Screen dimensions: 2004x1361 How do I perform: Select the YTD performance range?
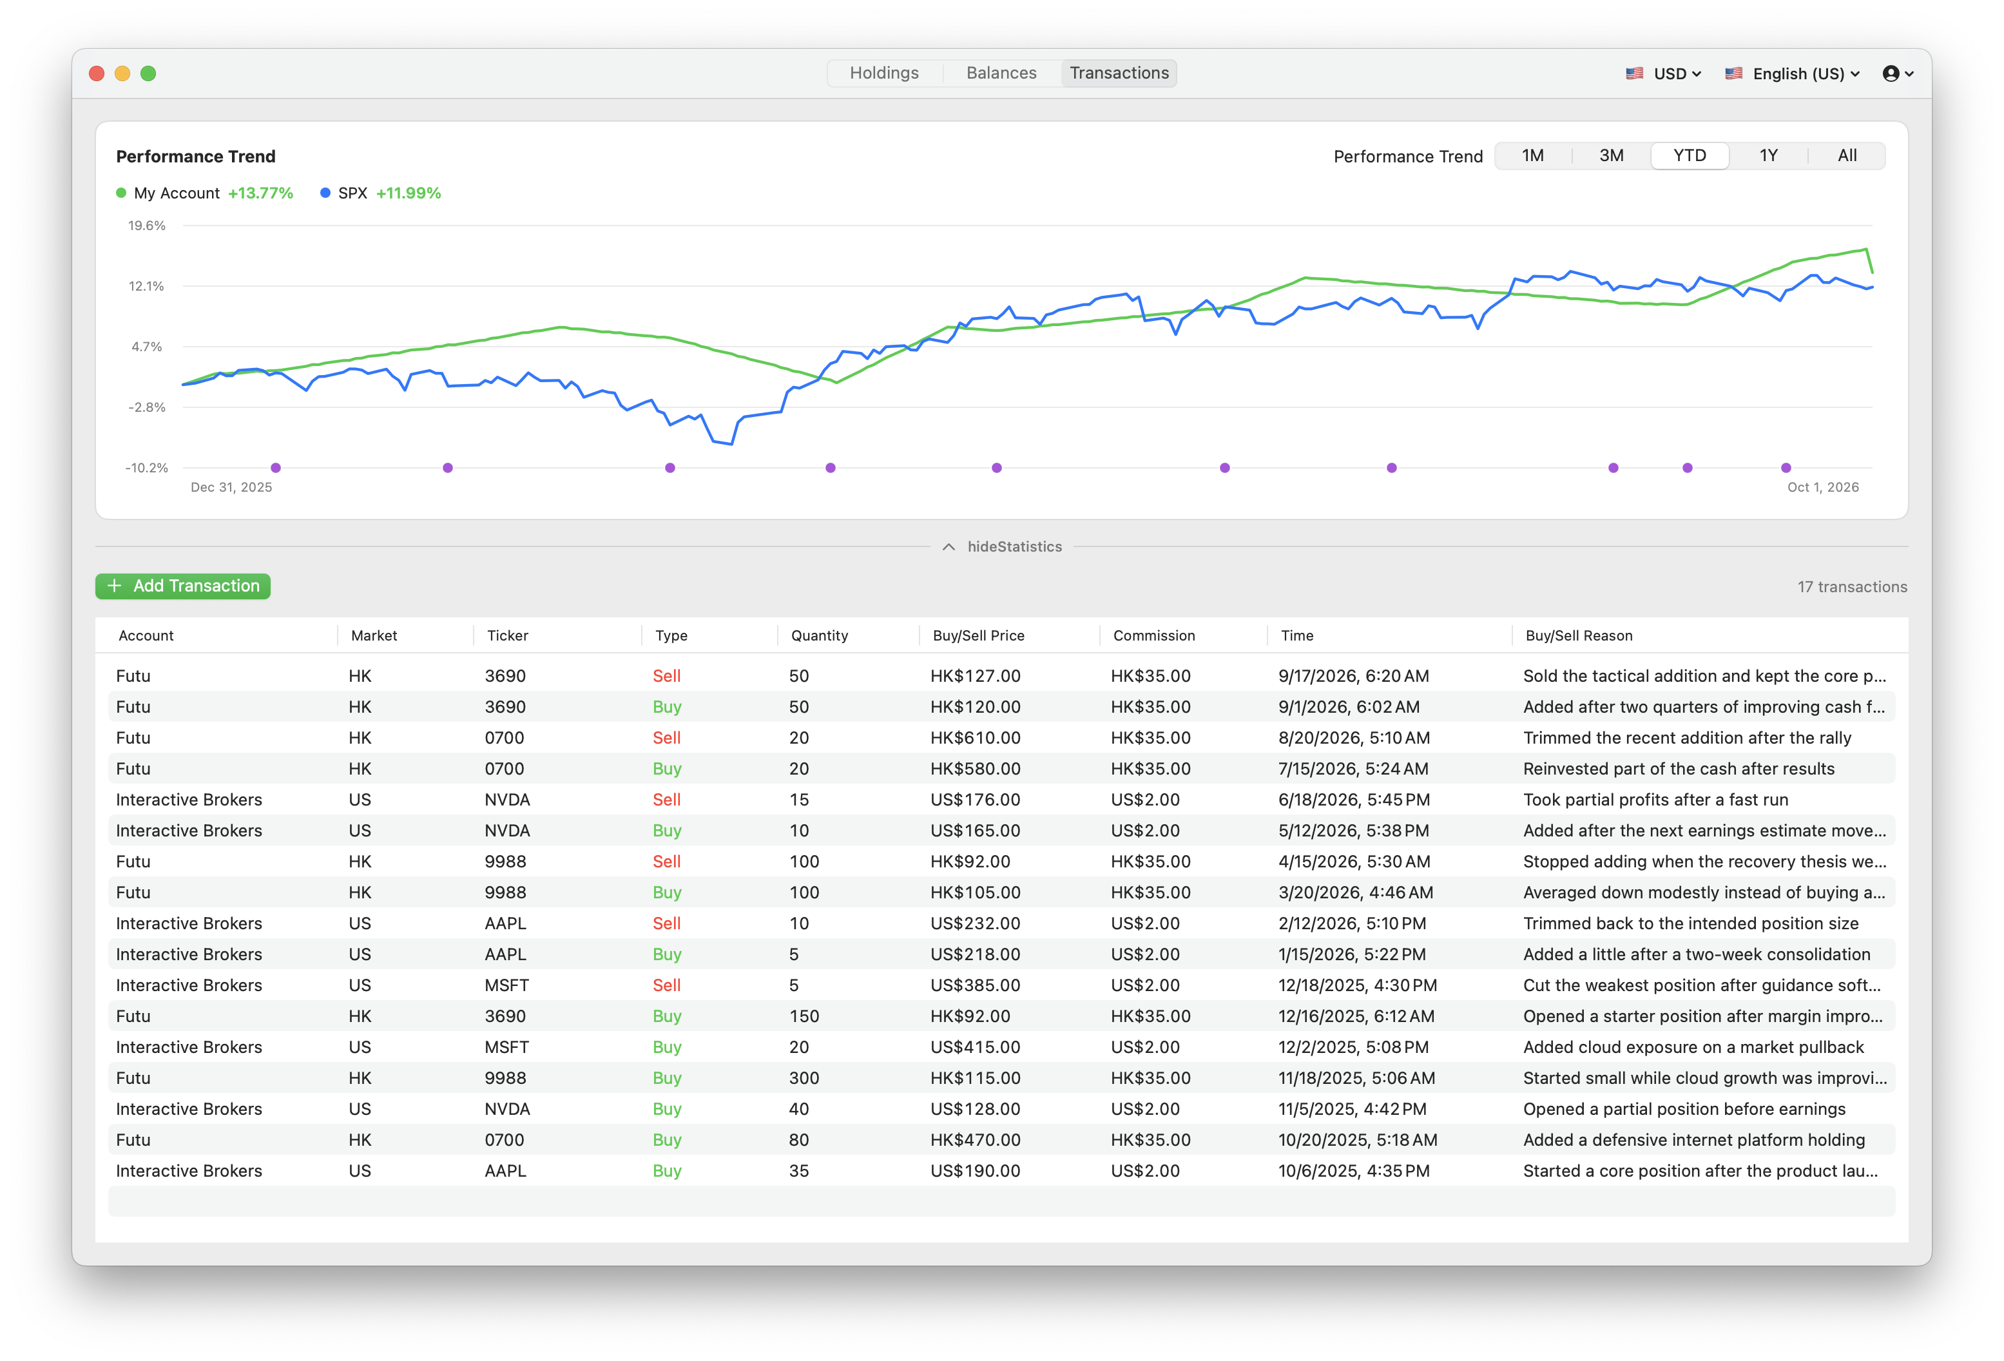pyautogui.click(x=1690, y=156)
